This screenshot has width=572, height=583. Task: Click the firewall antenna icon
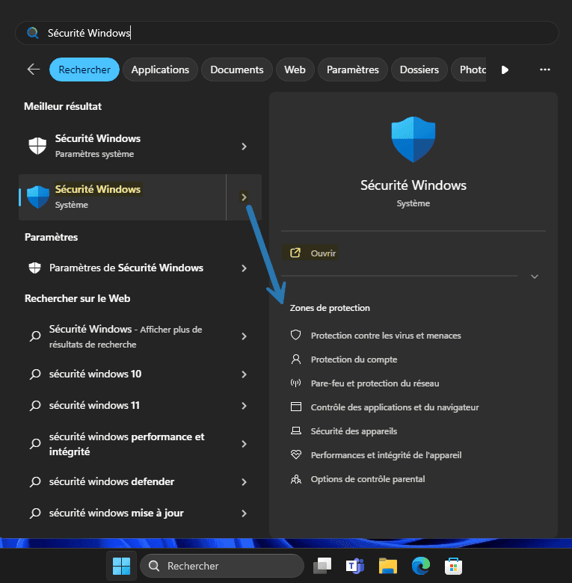295,383
